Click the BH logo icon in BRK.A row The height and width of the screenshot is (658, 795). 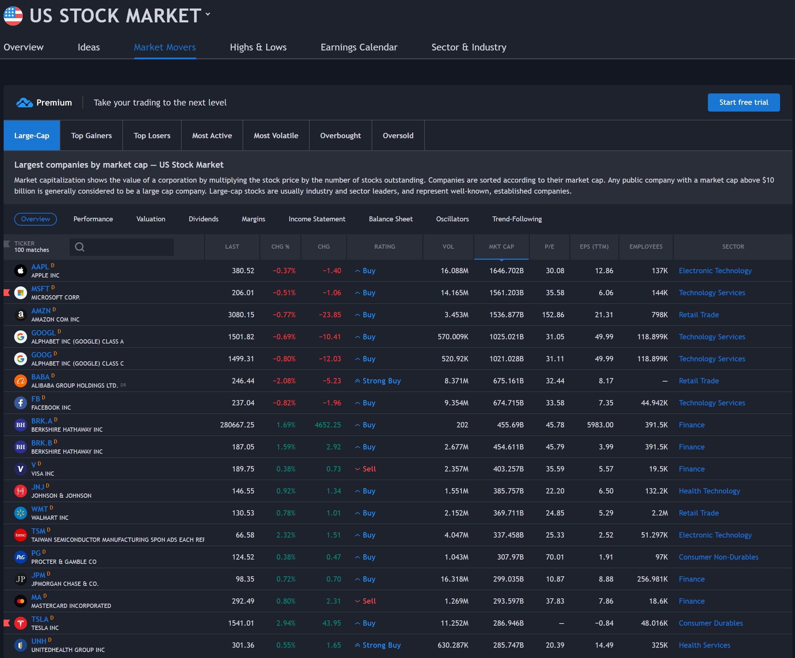(x=20, y=425)
